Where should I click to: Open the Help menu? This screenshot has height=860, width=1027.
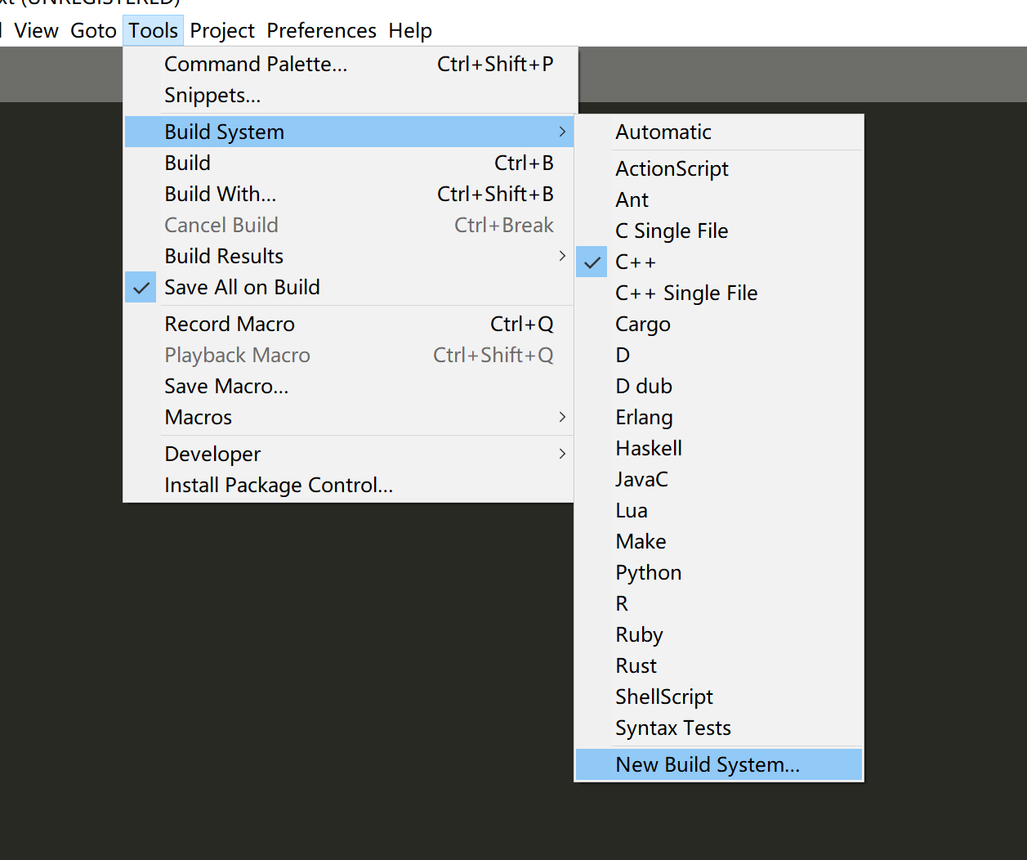(x=410, y=30)
